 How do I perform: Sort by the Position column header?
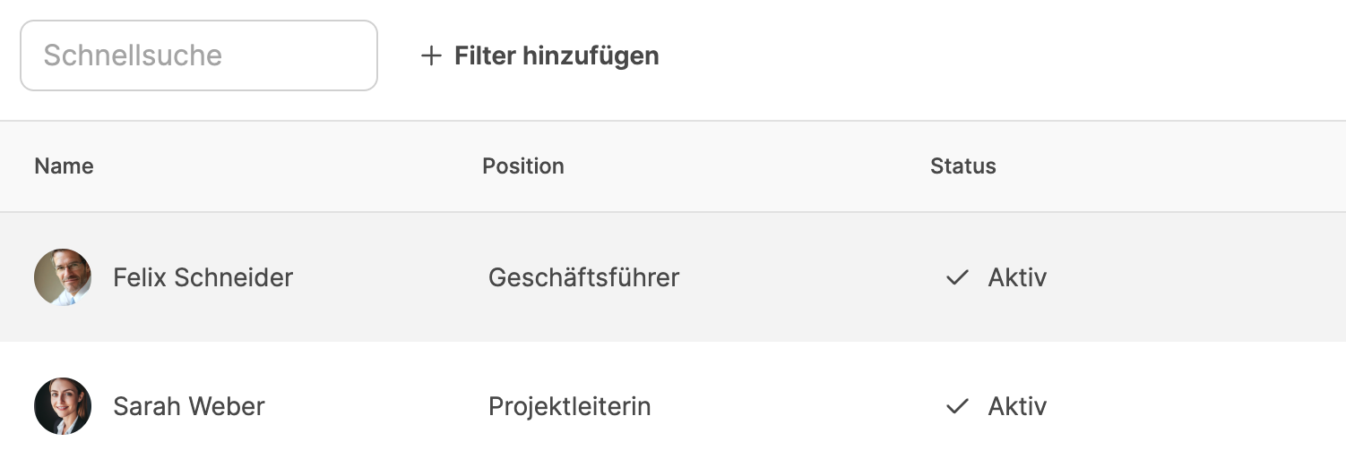[x=522, y=166]
